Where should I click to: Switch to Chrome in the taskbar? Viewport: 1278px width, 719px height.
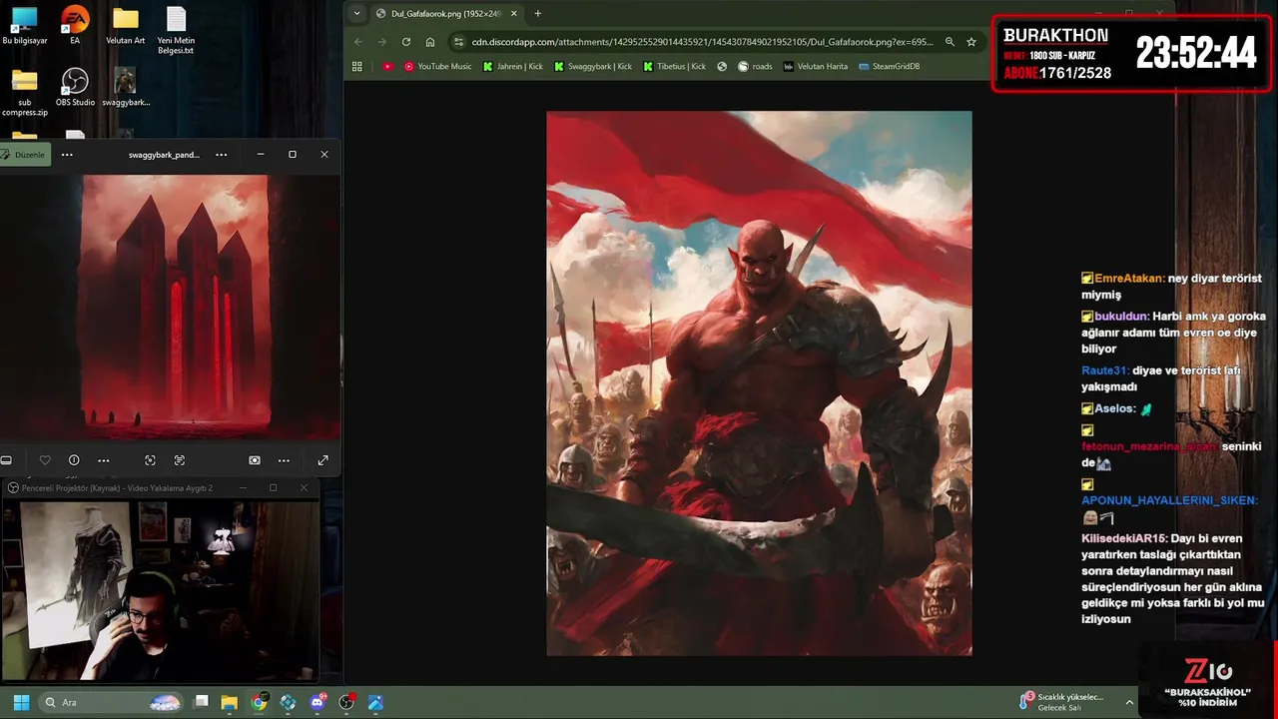pos(259,702)
